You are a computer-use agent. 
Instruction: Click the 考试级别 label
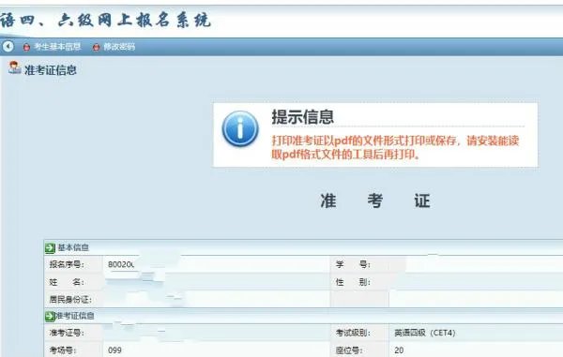[x=353, y=333]
